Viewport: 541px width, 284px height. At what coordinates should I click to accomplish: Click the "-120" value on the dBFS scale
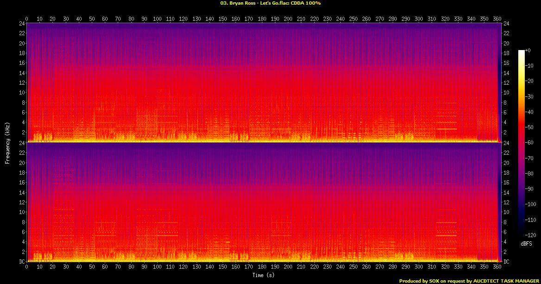(x=531, y=235)
